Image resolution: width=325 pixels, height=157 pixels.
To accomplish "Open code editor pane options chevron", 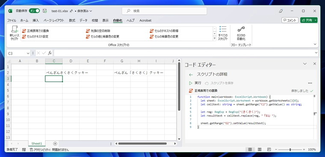I will [304, 64].
